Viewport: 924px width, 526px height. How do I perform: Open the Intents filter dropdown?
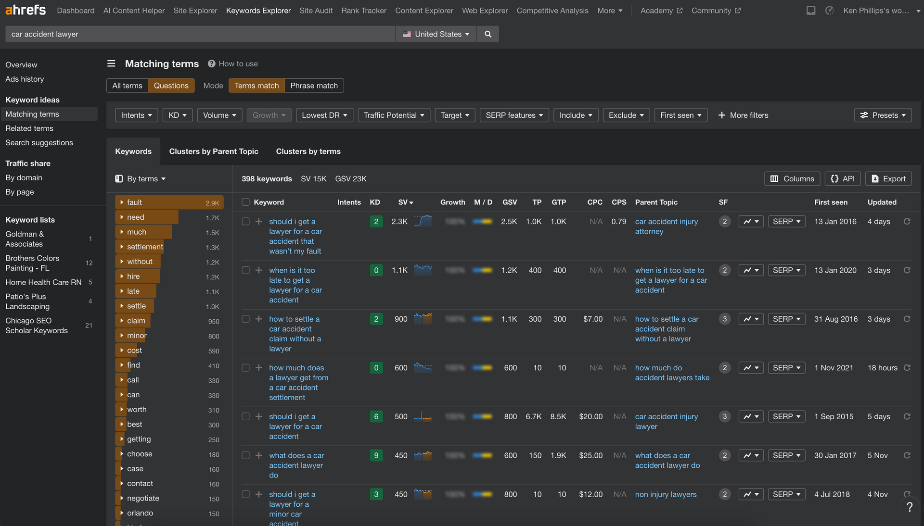[x=136, y=115]
